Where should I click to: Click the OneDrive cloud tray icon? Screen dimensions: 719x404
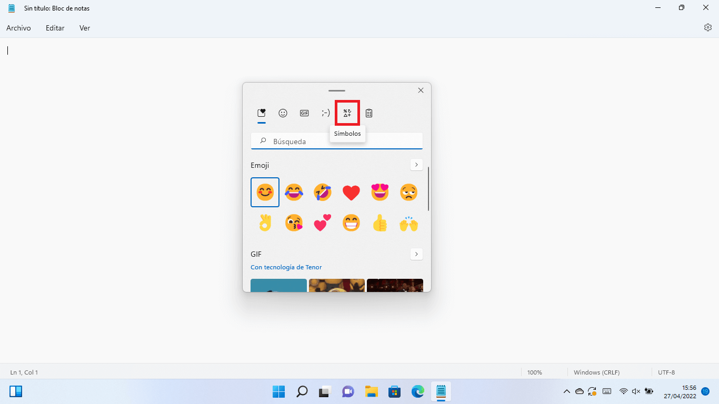pyautogui.click(x=580, y=391)
